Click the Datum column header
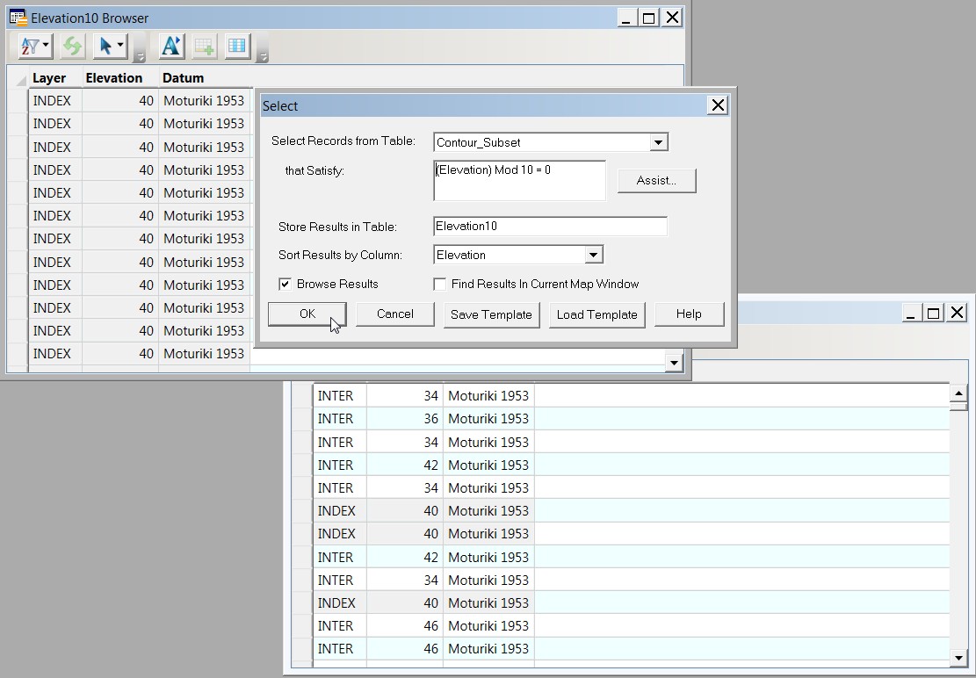 click(182, 77)
